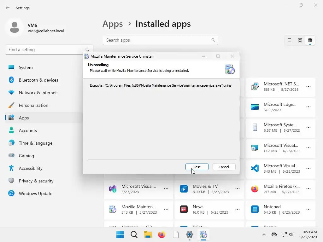The width and height of the screenshot is (323, 242).
Task: Switch to table (tile) view layout
Action: (x=310, y=40)
